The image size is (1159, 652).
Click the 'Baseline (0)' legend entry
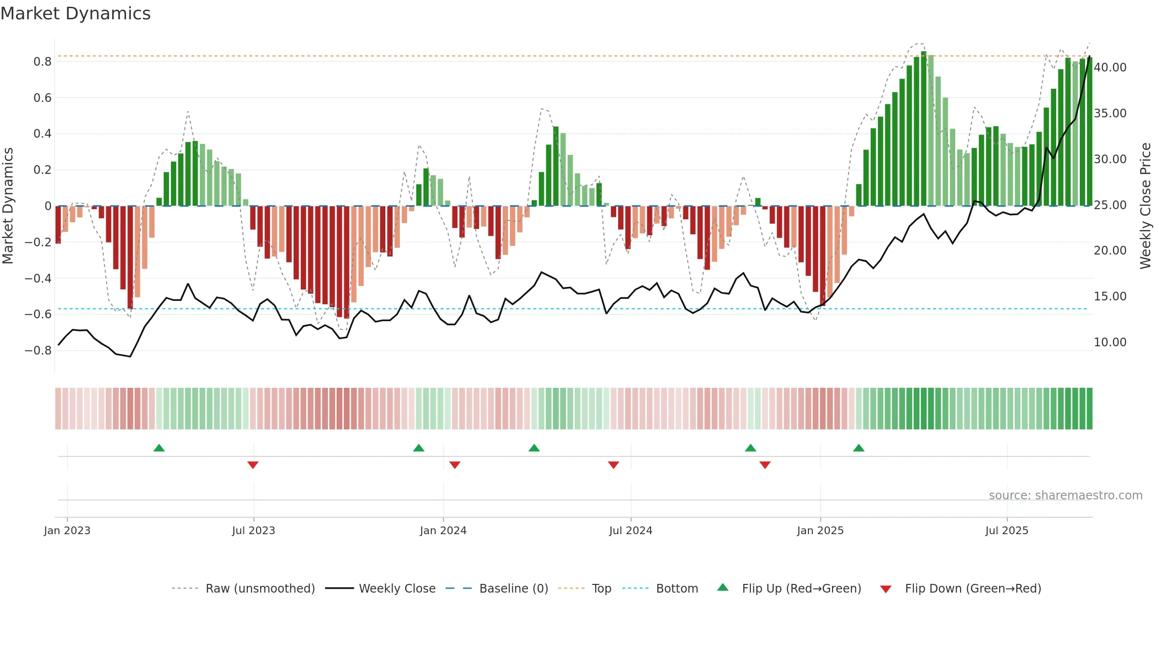(497, 588)
